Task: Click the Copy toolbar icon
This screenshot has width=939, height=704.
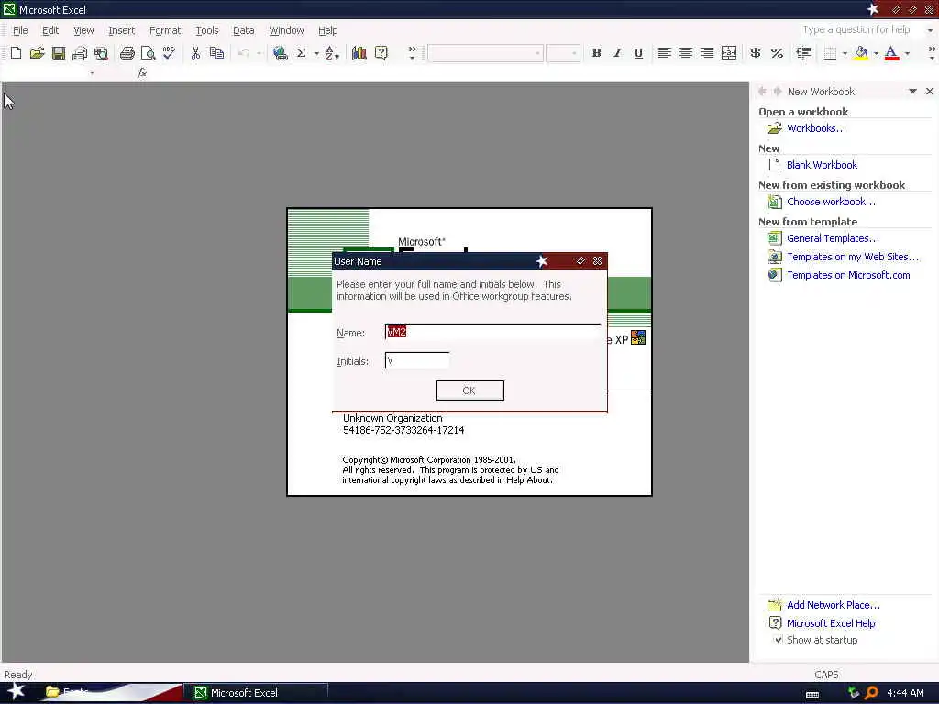Action: (216, 53)
